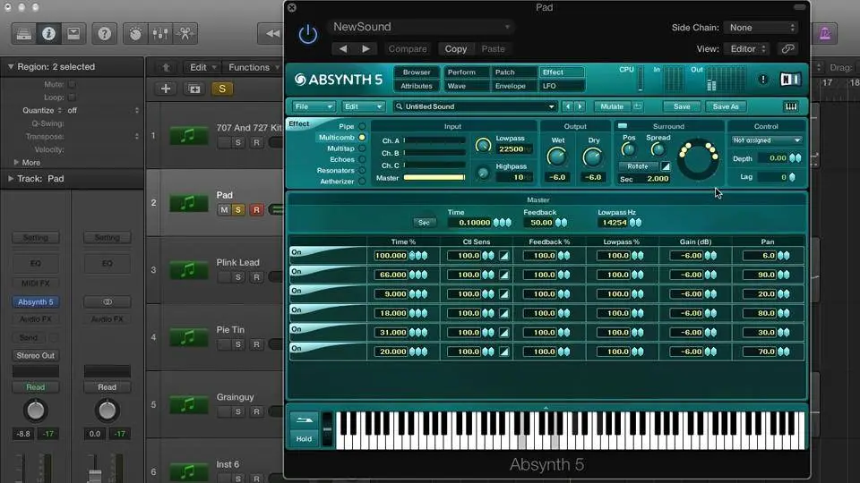
Task: Click the Mutate button
Action: (x=612, y=106)
